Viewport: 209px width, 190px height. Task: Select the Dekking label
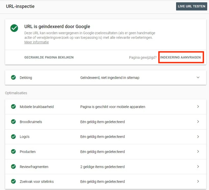(26, 78)
